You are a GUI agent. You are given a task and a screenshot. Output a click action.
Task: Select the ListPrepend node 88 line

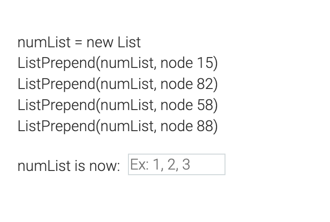(118, 126)
